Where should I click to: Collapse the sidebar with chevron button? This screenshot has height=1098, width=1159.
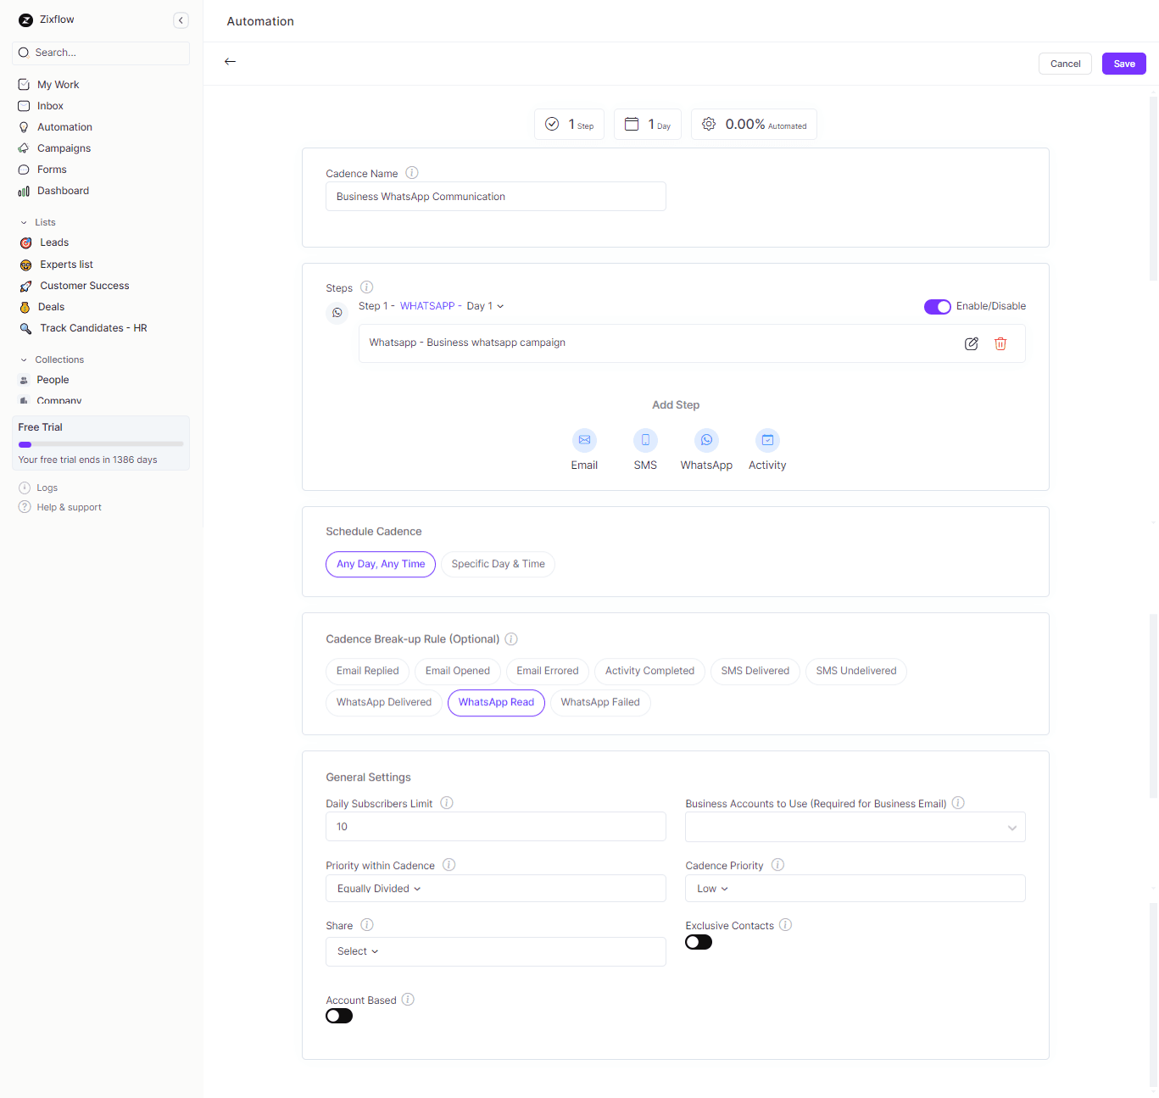click(181, 20)
